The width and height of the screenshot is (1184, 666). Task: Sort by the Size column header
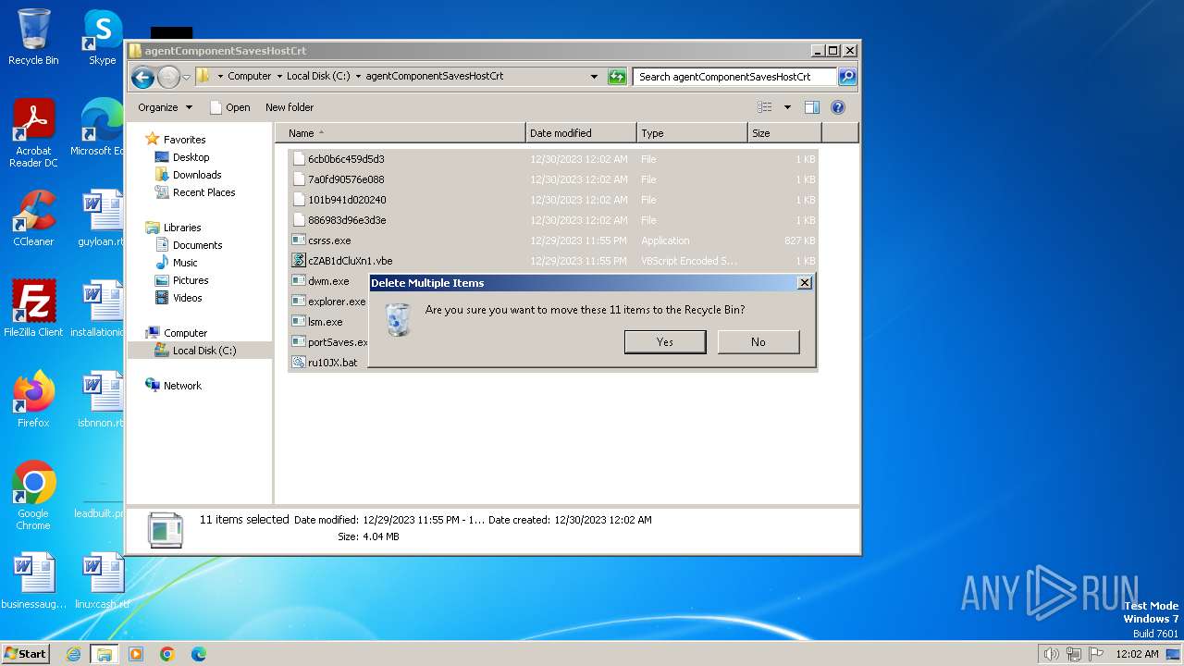coord(784,133)
